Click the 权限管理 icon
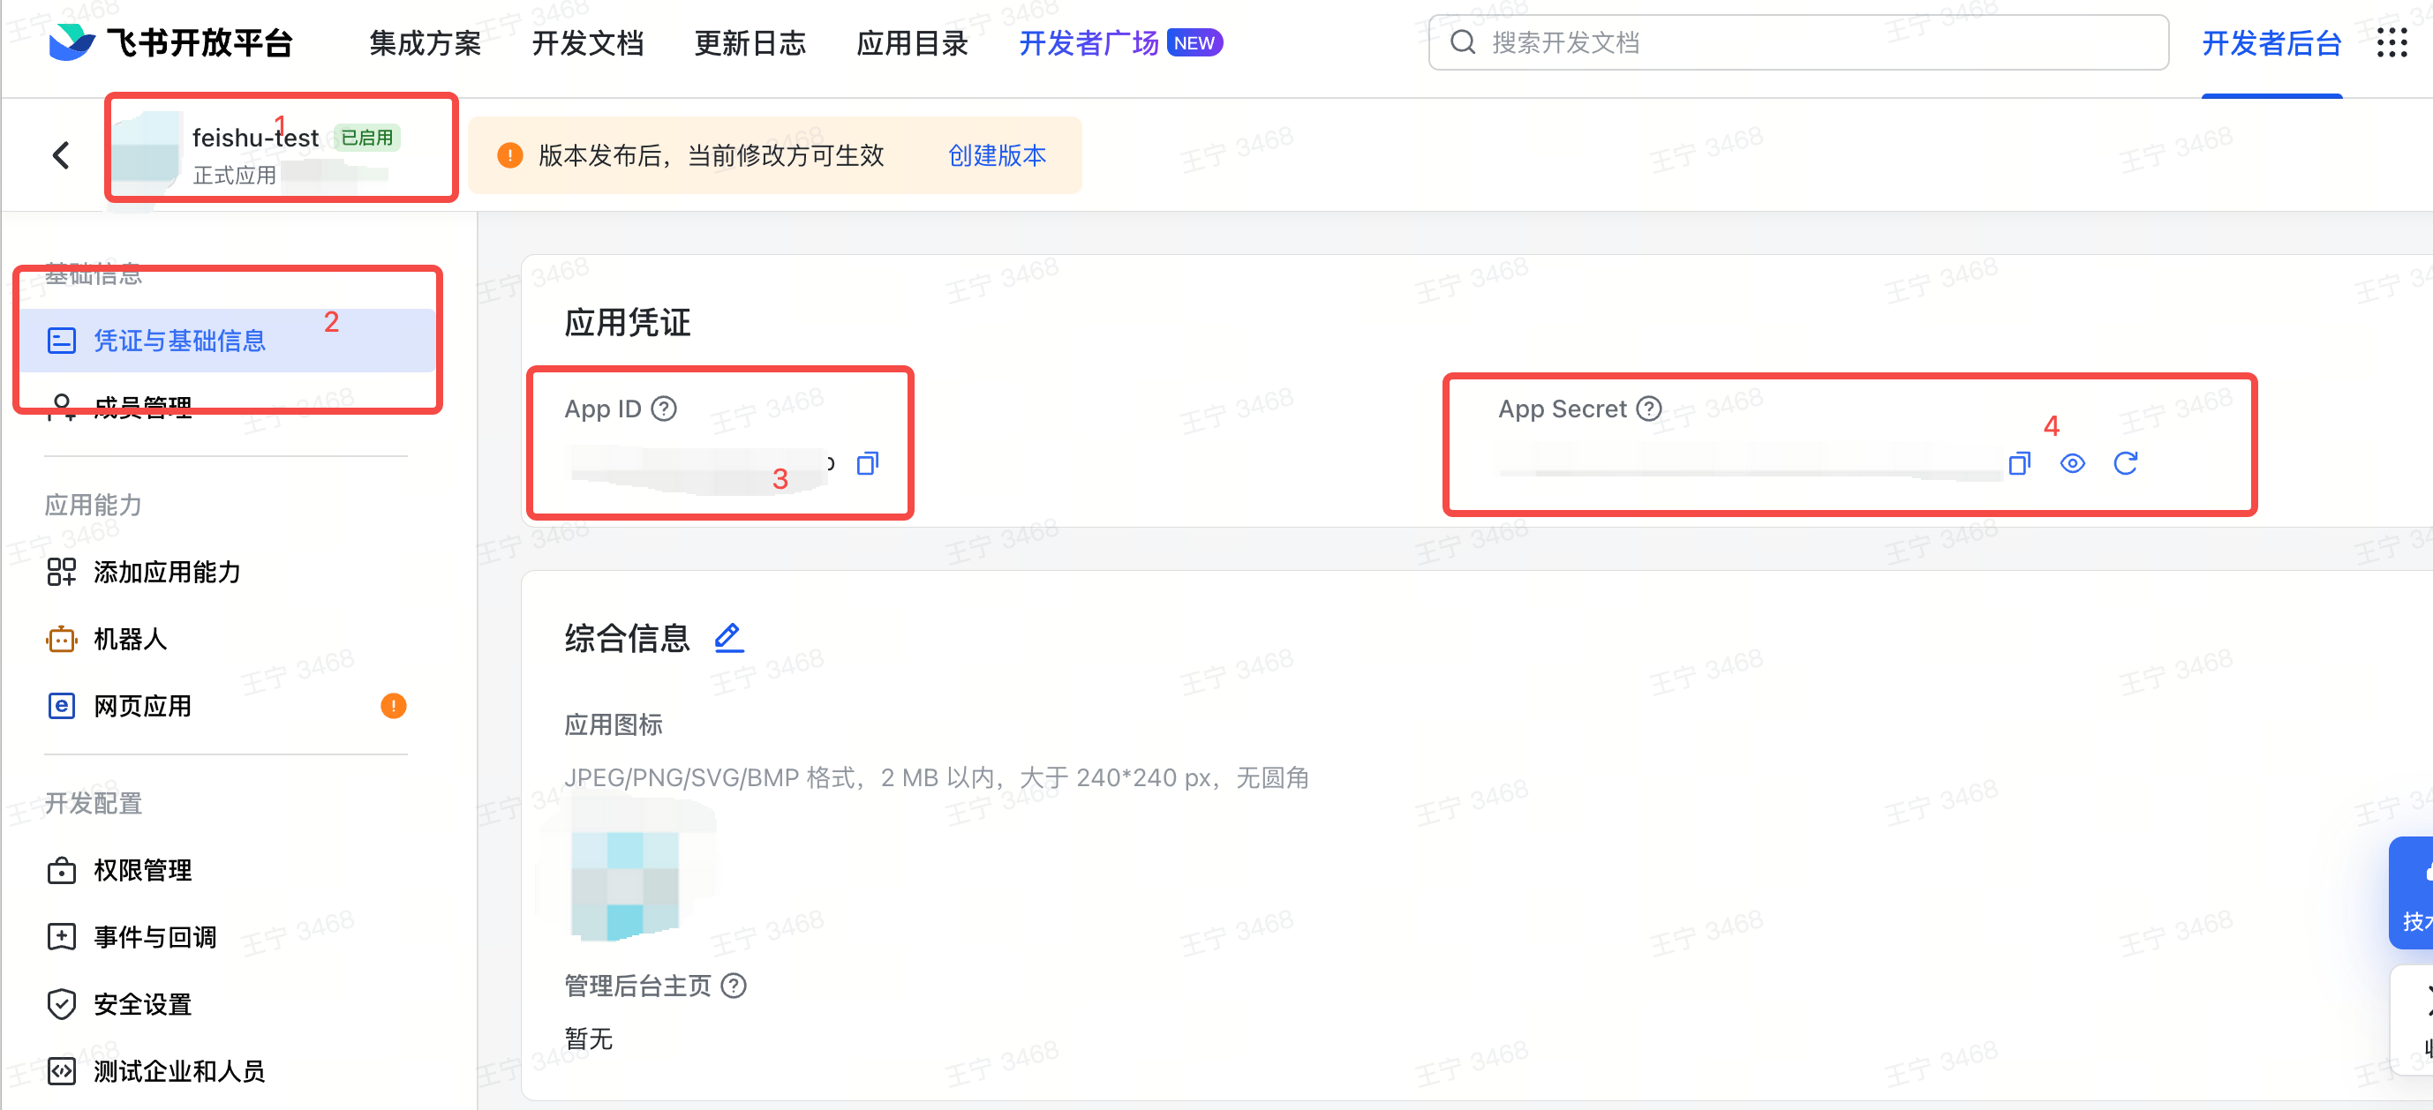Viewport: 2433px width, 1110px height. (x=62, y=870)
